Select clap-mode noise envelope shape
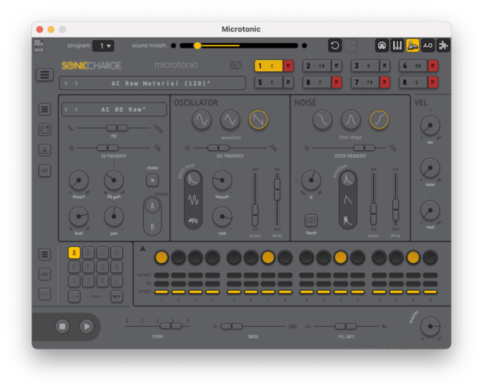The image size is (483, 391). click(348, 221)
